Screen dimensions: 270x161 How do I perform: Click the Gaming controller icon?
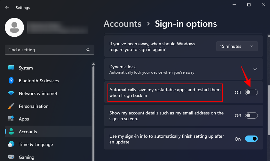tap(11, 157)
